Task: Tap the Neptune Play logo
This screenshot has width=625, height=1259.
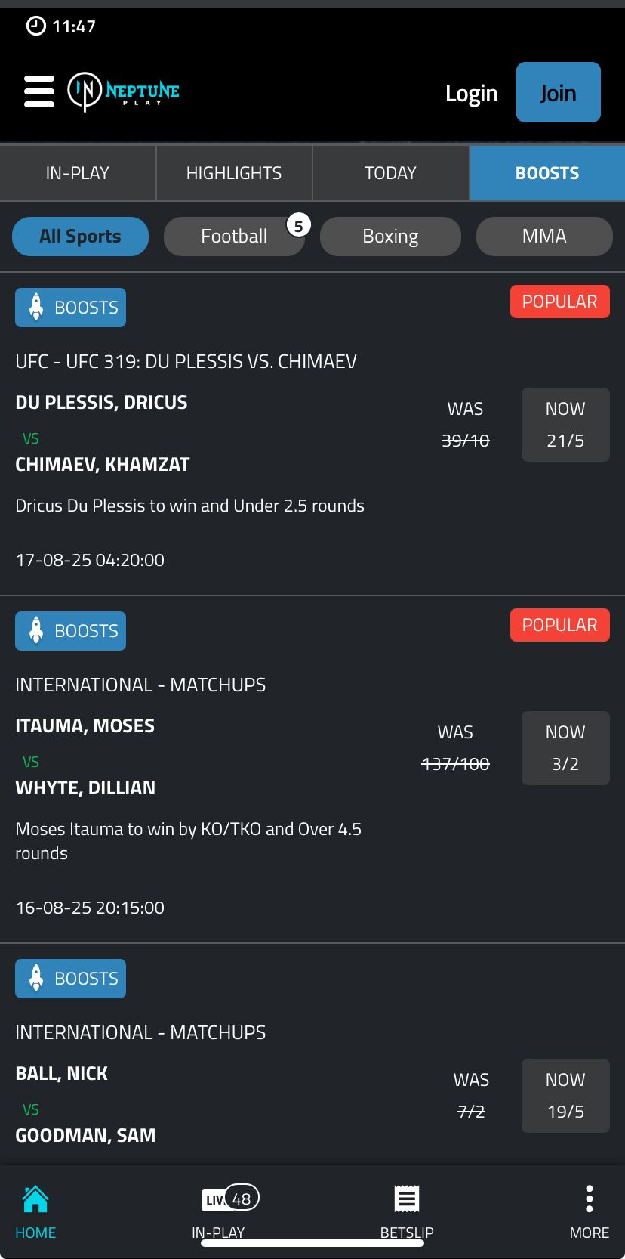Action: 124,91
